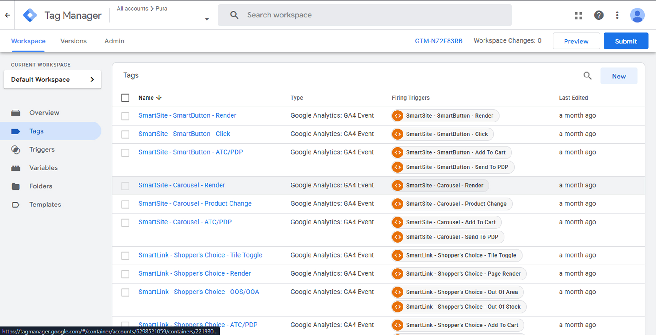Click orange icon of Carousel - Send To PDP trigger
Image resolution: width=656 pixels, height=335 pixels.
[x=398, y=237]
